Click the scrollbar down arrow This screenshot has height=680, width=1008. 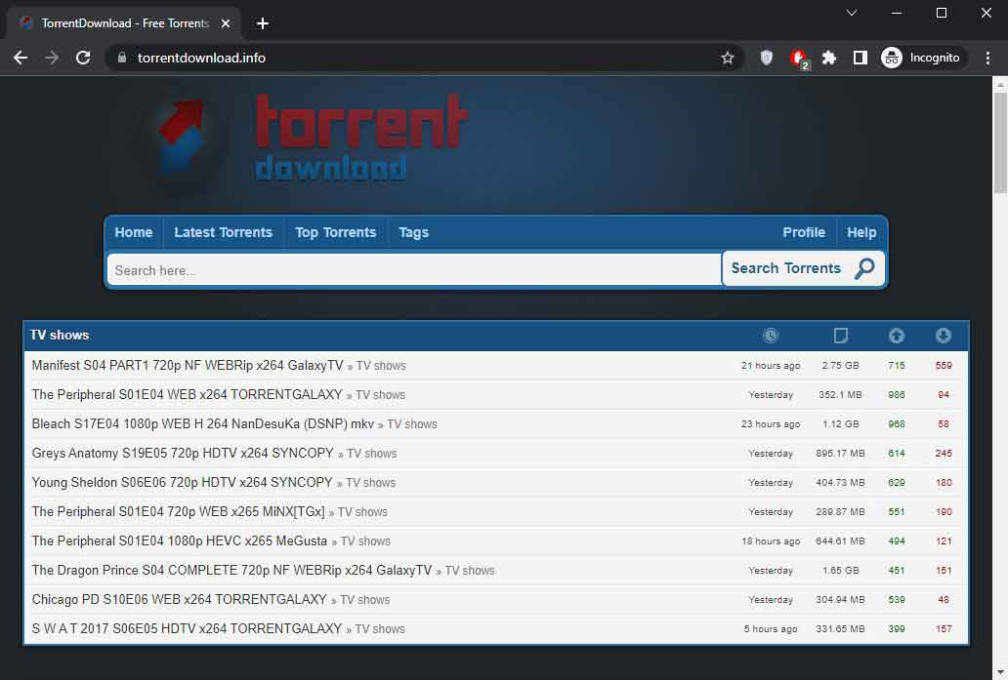pos(1000,673)
